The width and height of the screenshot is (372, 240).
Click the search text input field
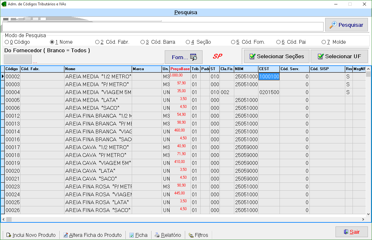click(x=163, y=27)
